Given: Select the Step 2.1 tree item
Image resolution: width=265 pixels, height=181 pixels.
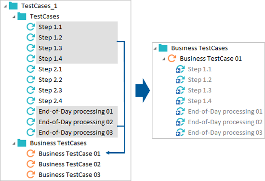Looking at the screenshot, I should pyautogui.click(x=50, y=69).
